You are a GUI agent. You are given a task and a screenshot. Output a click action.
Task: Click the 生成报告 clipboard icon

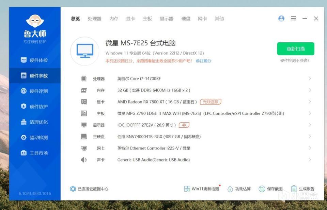click(294, 189)
